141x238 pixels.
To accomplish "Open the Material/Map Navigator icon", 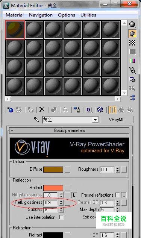I will click(132, 97).
